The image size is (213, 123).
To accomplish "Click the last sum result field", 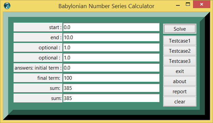I will click(x=111, y=98).
